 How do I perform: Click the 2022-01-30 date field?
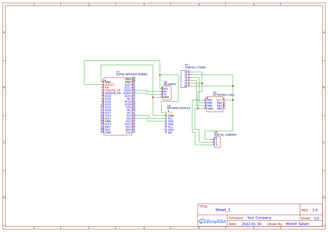pos(252,224)
